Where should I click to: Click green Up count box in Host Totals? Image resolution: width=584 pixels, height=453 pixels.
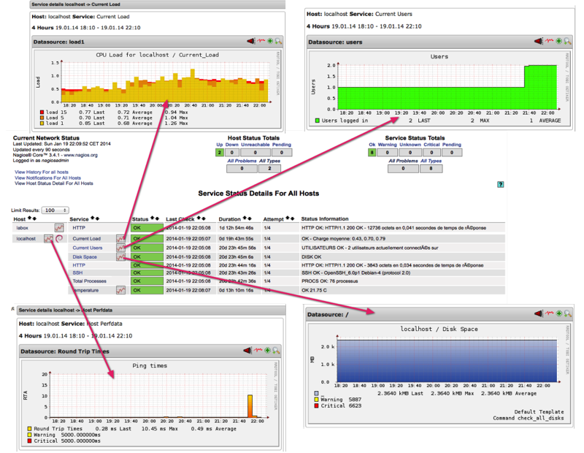click(220, 152)
